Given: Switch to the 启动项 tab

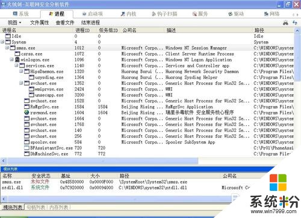Looking at the screenshot, I should pyautogui.click(x=93, y=14).
